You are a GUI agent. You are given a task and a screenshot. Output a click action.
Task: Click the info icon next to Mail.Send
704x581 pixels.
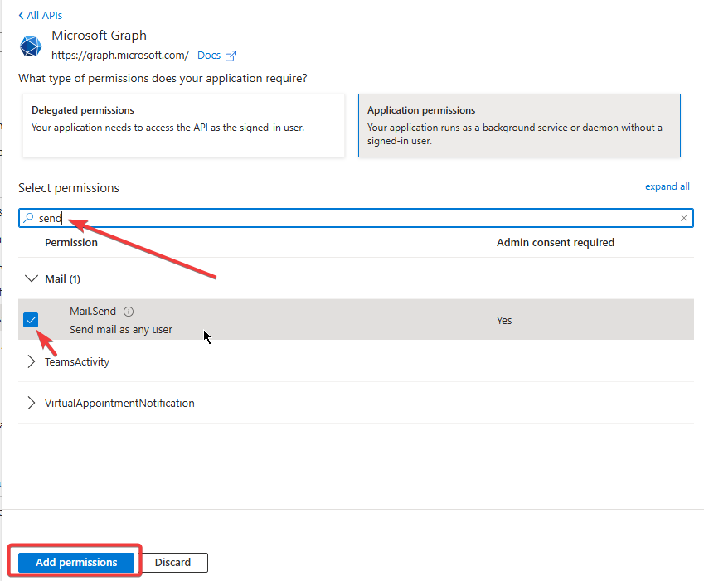pos(129,312)
